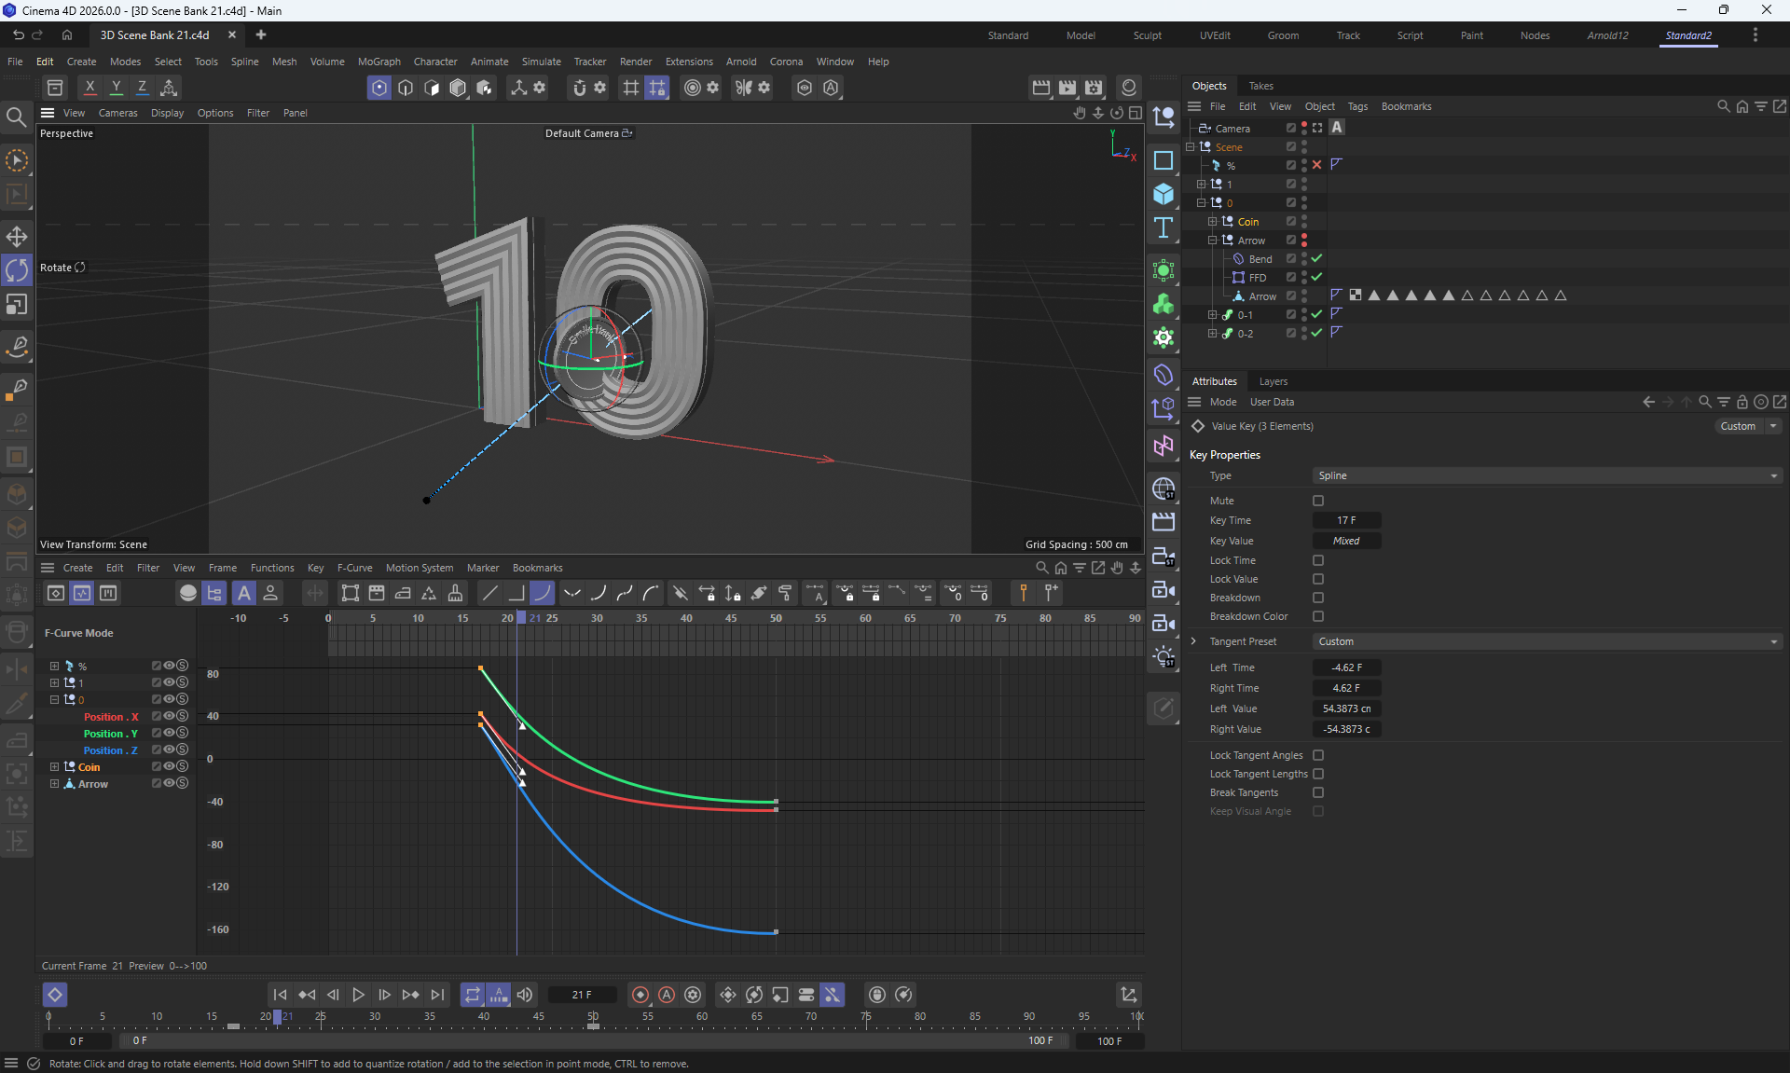Open the key Type Spline dropdown
1790x1073 pixels.
1547,475
